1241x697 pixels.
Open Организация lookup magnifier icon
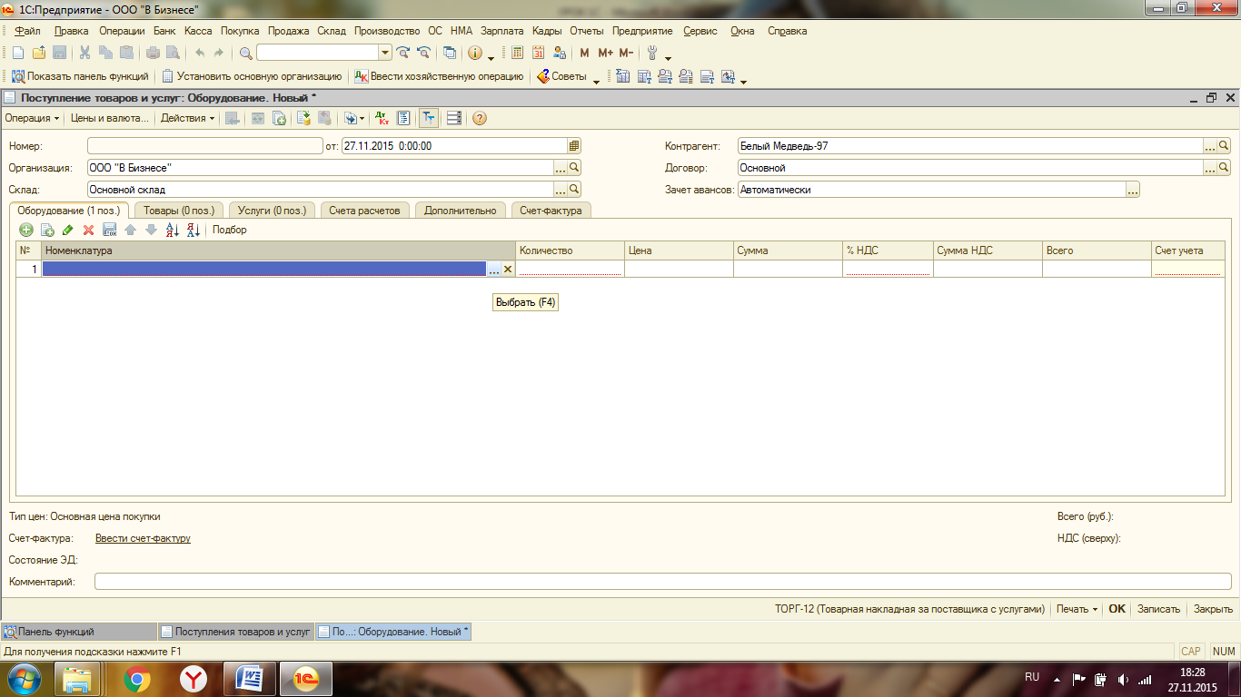click(574, 168)
